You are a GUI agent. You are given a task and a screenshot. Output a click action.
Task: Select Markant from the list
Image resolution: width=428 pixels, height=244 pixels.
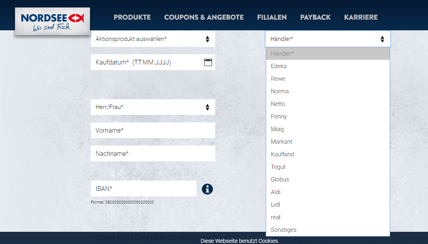point(328,141)
